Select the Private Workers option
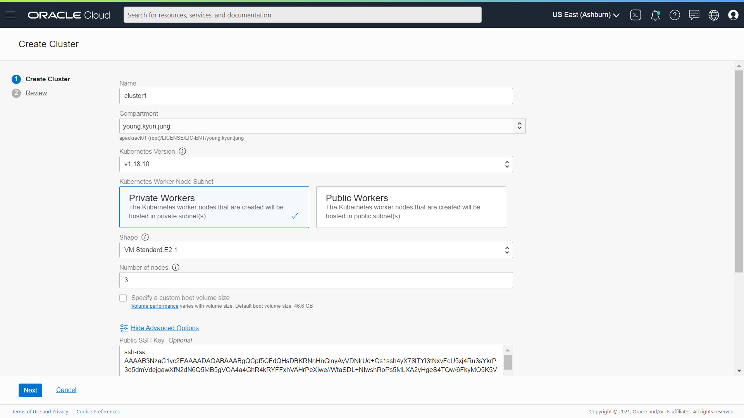 (214, 207)
